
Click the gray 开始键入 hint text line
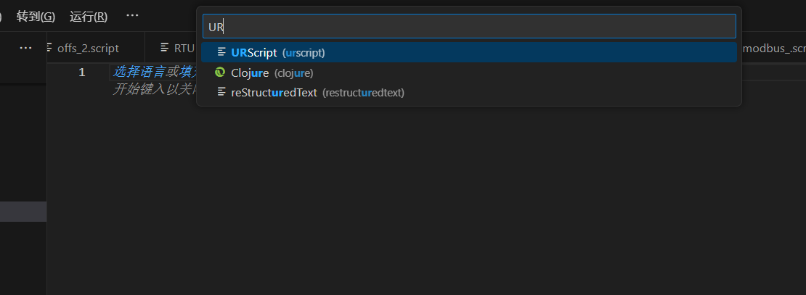(x=152, y=89)
